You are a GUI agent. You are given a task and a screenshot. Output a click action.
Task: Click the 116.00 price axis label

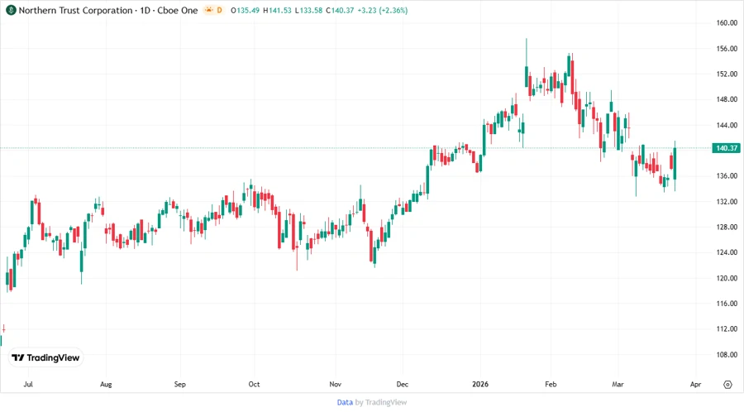727,304
